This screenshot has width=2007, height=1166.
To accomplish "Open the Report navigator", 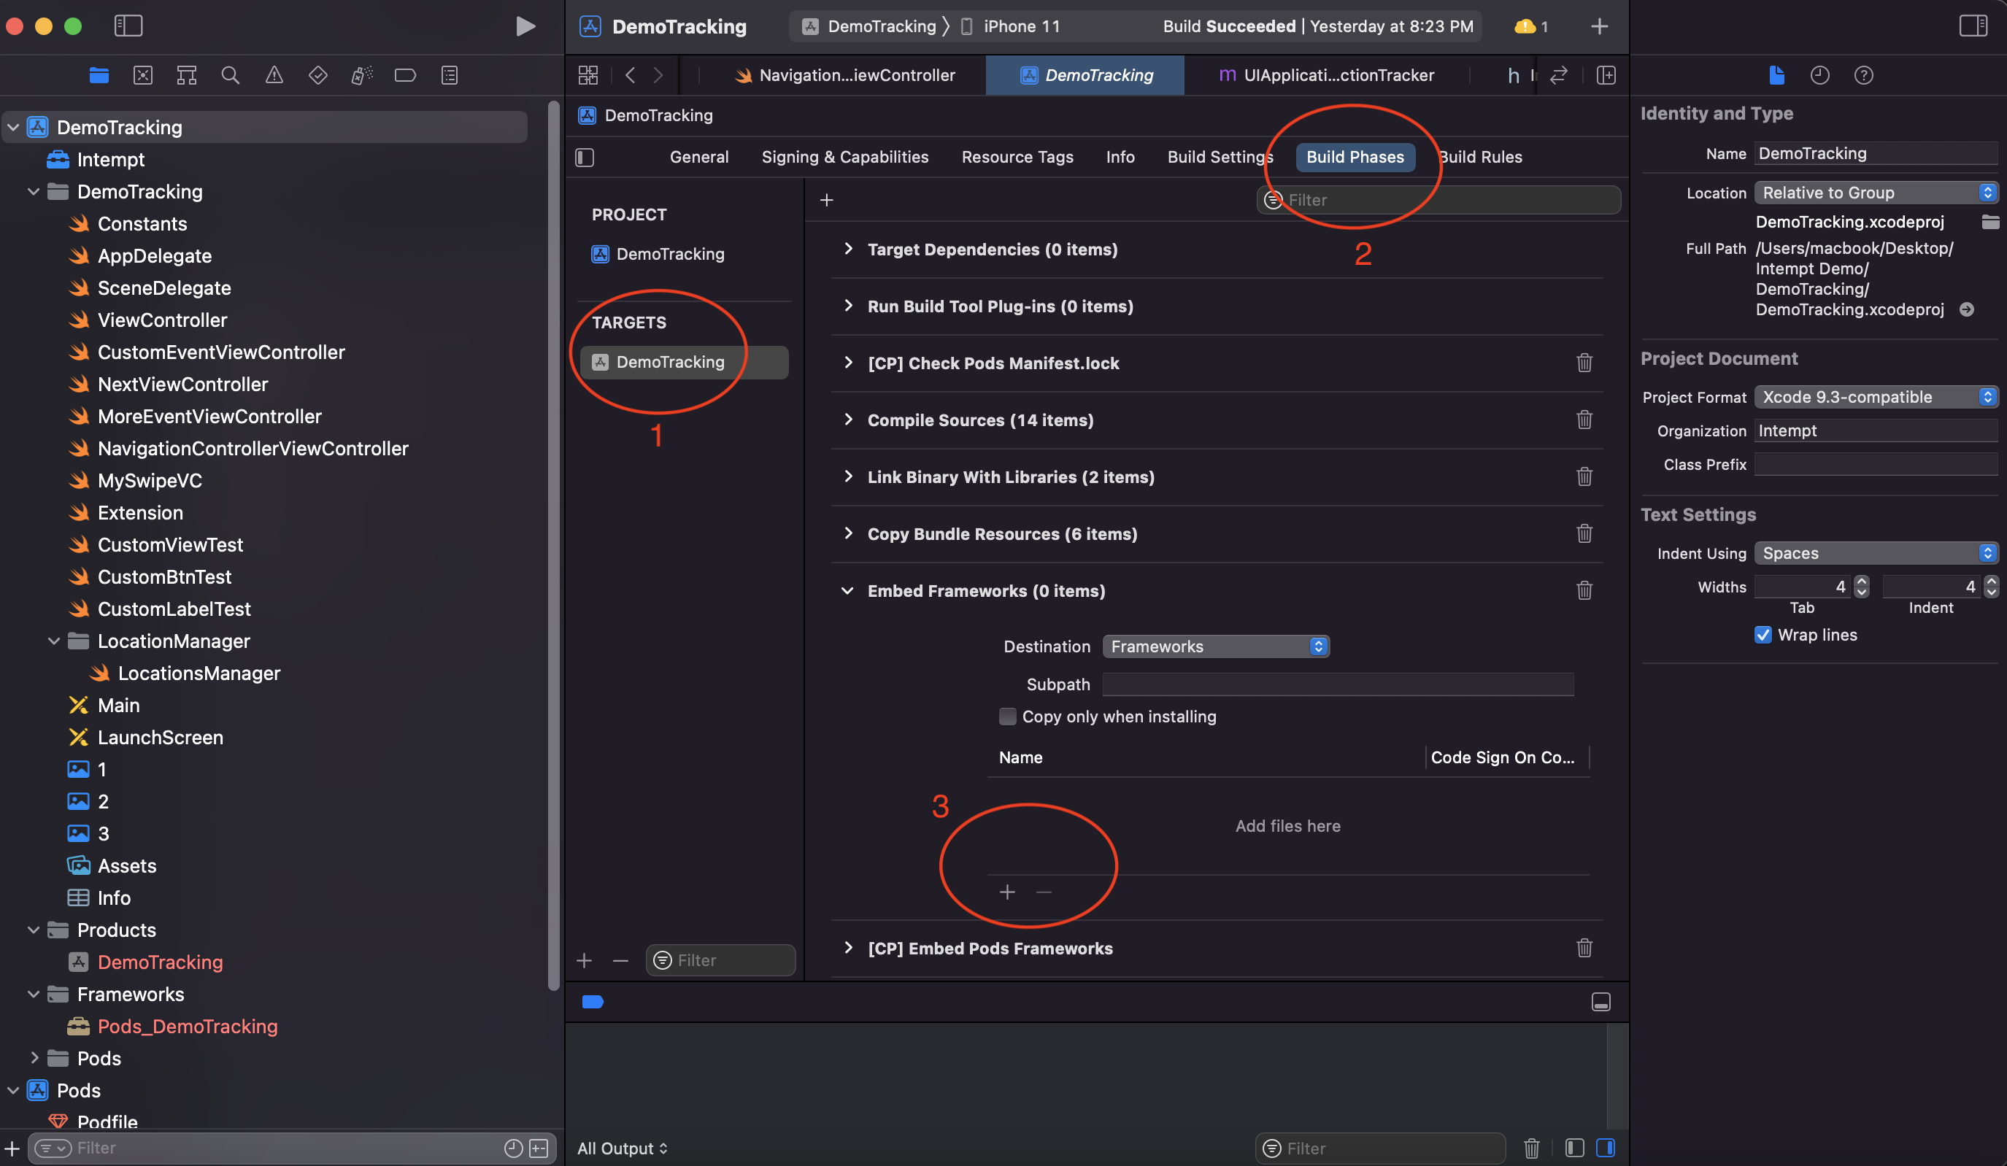I will (x=449, y=76).
